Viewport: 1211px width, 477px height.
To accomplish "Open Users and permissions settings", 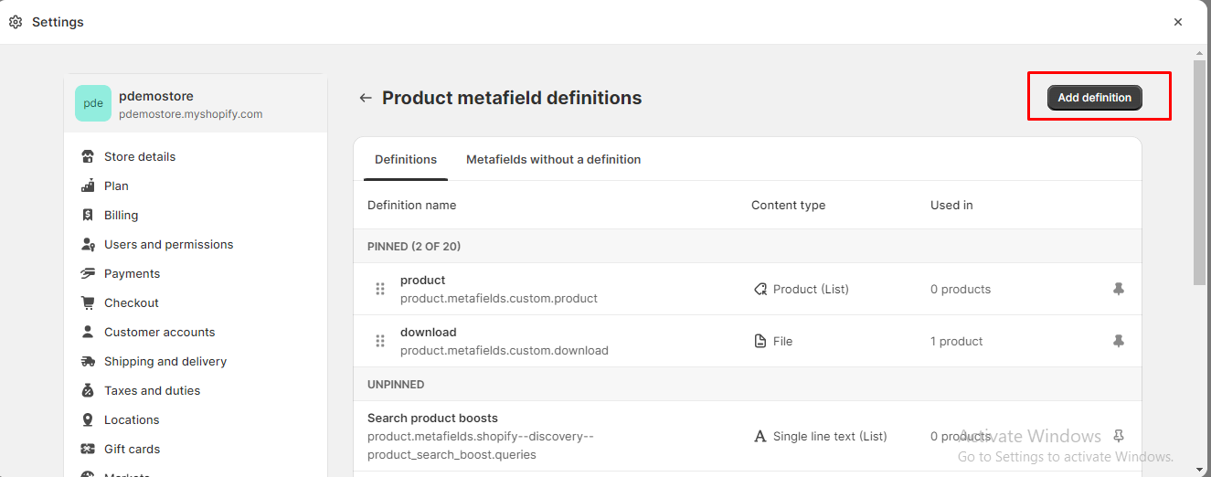I will coord(168,244).
